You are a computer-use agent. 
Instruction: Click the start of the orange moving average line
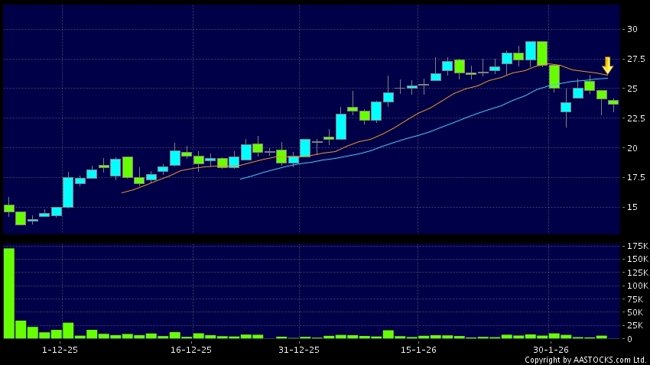click(122, 192)
